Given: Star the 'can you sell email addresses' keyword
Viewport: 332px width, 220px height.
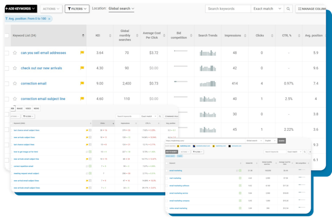Looking at the screenshot, I should point(15,53).
